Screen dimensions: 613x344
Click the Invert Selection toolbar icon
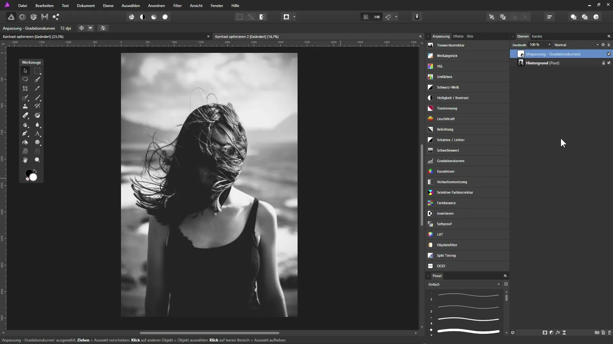262,17
